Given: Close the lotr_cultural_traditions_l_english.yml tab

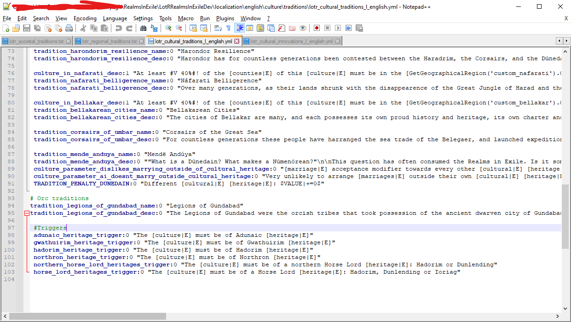Looking at the screenshot, I should pos(236,41).
